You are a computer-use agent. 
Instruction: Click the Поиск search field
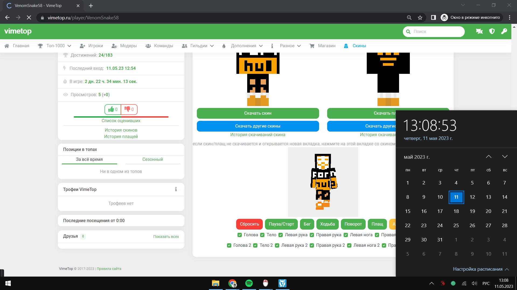(x=436, y=32)
